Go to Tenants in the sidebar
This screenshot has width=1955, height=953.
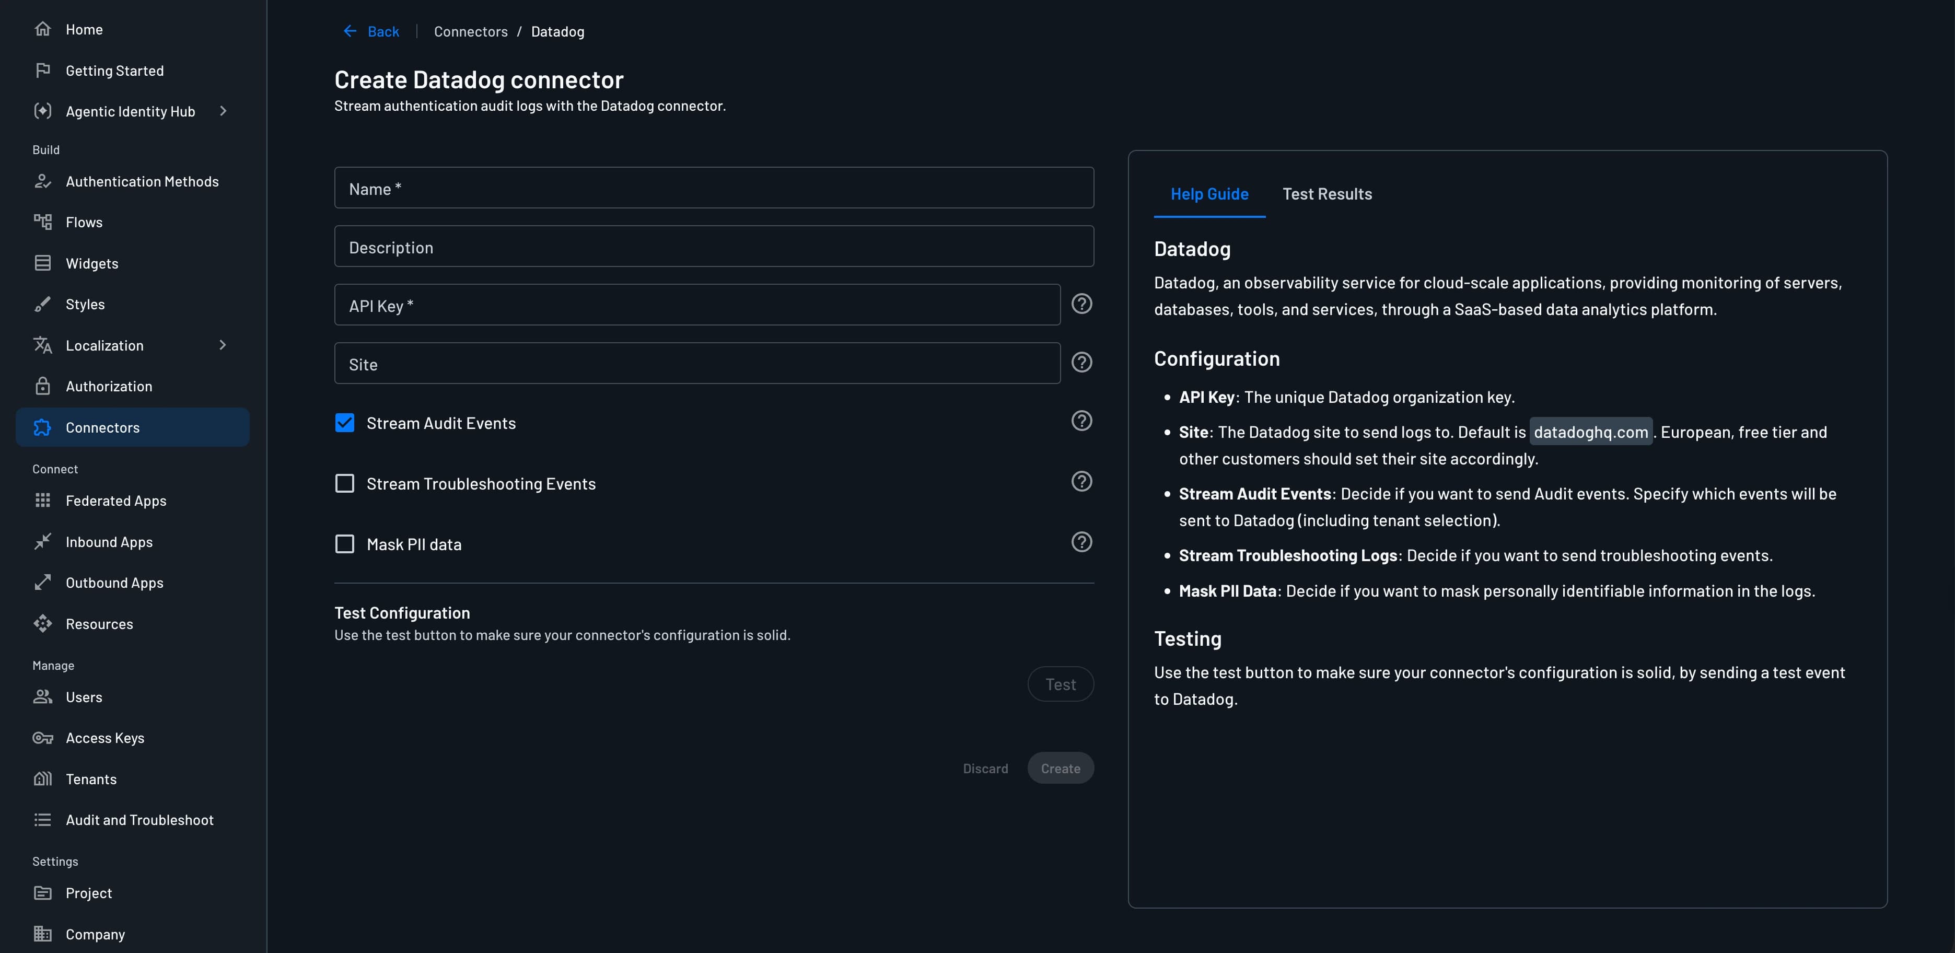pos(133,779)
